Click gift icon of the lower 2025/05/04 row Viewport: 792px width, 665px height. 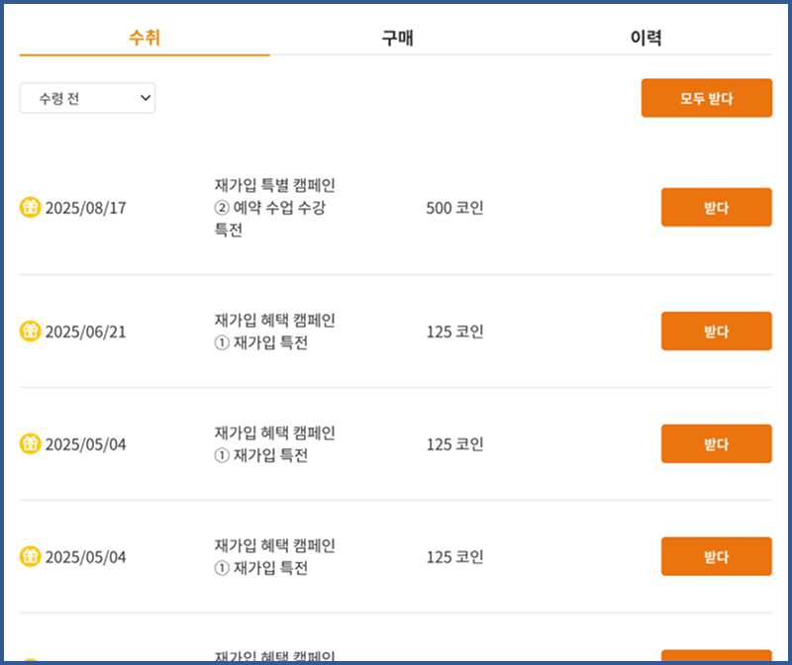(31, 557)
